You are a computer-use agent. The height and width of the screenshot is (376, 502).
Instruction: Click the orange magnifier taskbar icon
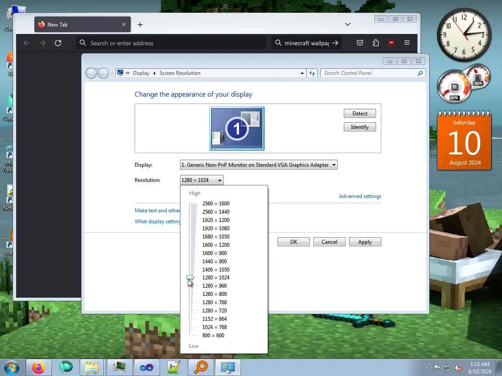click(200, 367)
